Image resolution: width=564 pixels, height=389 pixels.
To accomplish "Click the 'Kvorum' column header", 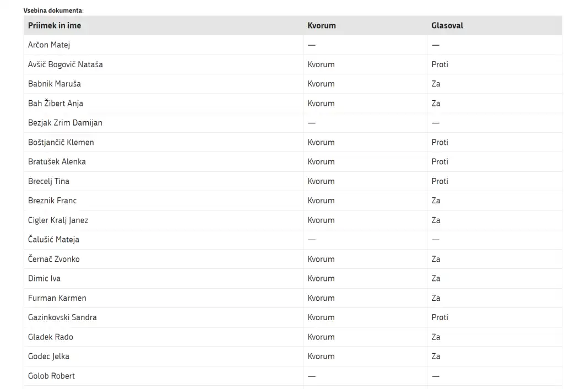I will (322, 25).
